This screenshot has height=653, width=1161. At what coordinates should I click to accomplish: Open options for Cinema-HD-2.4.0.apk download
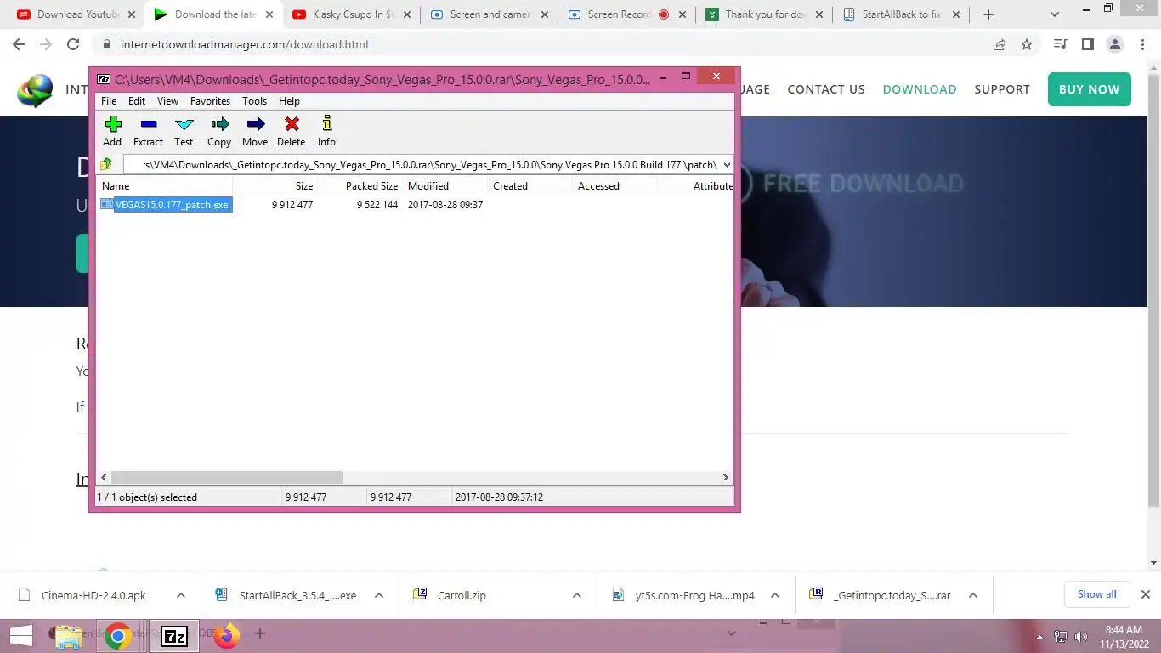pyautogui.click(x=181, y=596)
